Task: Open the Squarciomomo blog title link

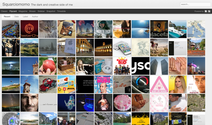Action: click(x=16, y=4)
